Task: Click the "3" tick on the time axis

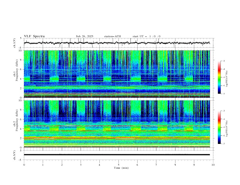Action: coord(81,165)
